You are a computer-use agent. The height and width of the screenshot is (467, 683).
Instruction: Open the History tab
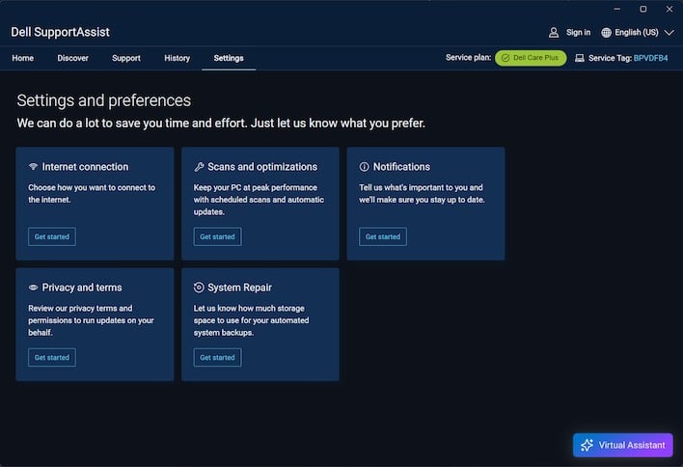tap(177, 58)
